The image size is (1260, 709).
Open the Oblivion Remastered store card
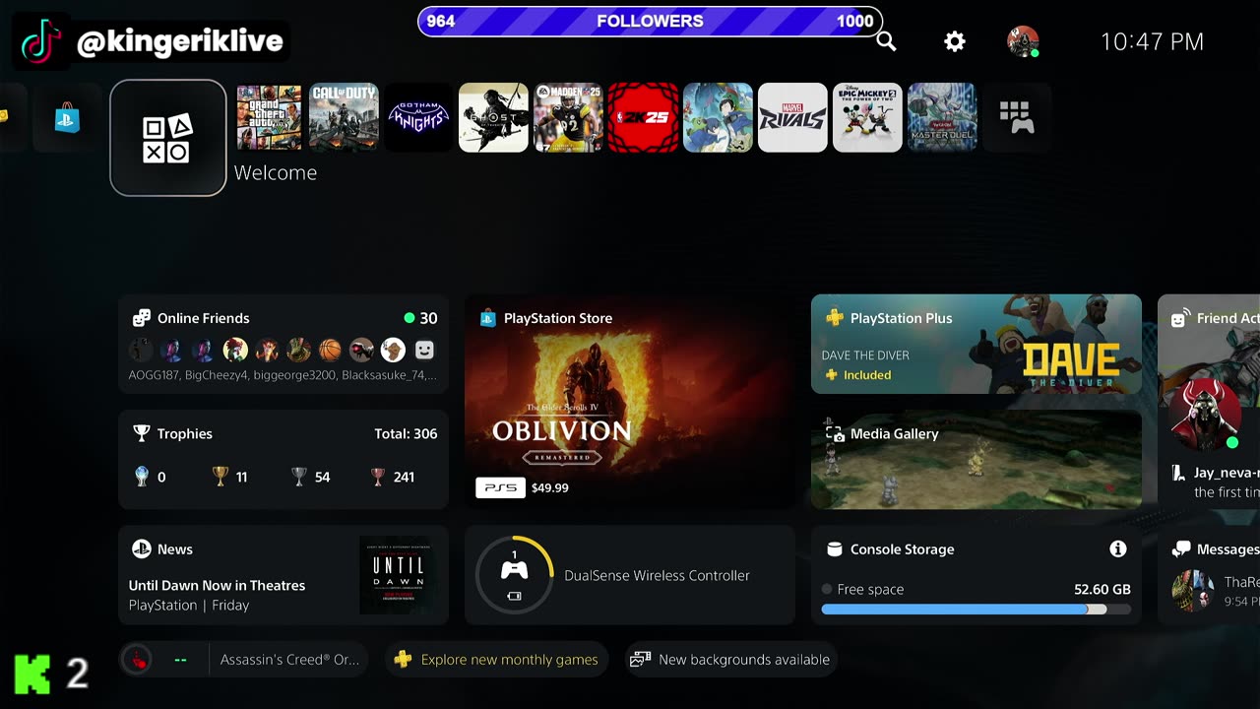click(x=630, y=402)
